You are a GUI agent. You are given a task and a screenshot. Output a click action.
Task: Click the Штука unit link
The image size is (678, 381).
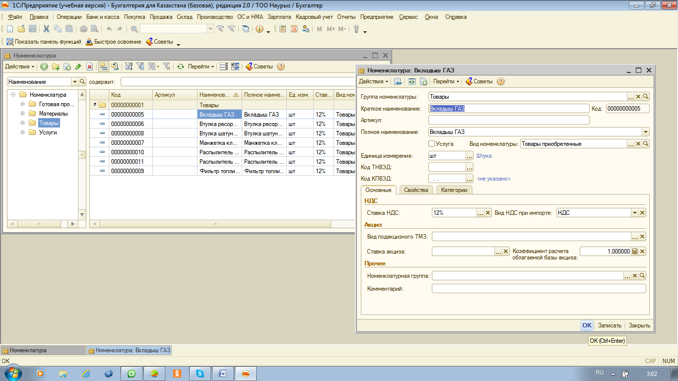(484, 156)
